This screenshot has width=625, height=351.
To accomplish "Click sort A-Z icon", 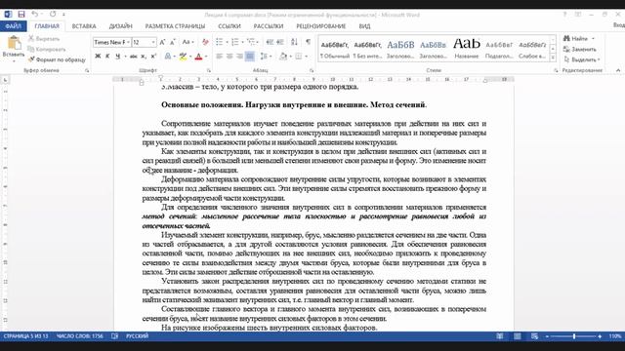I will 294,42.
